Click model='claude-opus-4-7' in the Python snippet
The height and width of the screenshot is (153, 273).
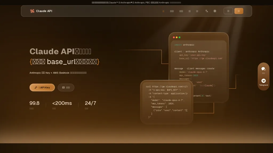[x=194, y=72]
